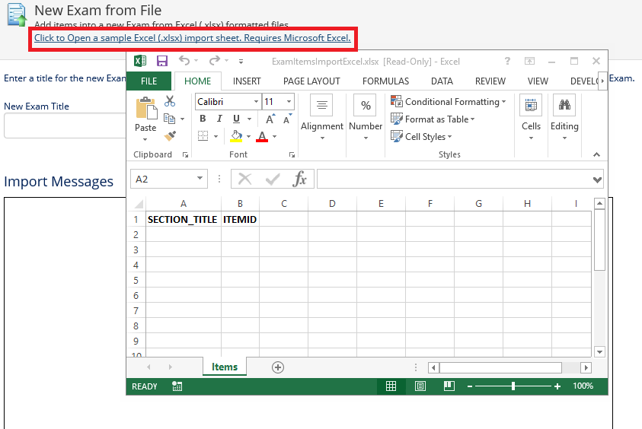The width and height of the screenshot is (642, 429).
Task: Open the Calibri font name dropdown
Action: click(254, 101)
